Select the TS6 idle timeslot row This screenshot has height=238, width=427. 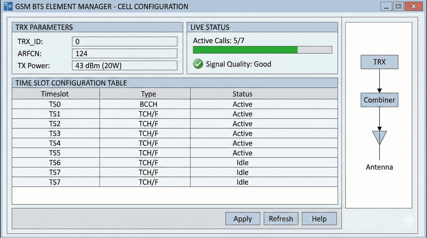click(x=148, y=163)
